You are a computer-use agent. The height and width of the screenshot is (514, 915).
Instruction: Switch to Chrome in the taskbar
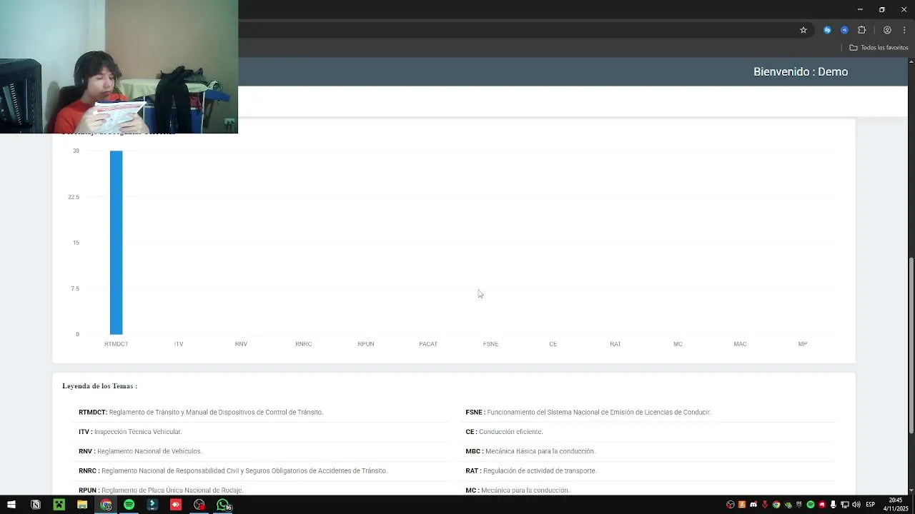[x=106, y=505]
